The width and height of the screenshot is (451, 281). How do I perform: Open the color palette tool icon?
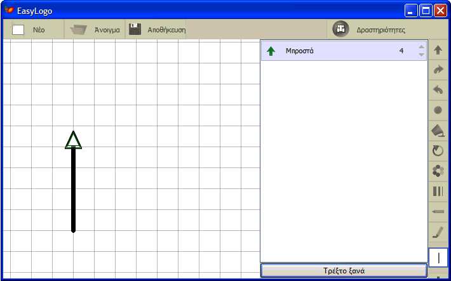(438, 171)
